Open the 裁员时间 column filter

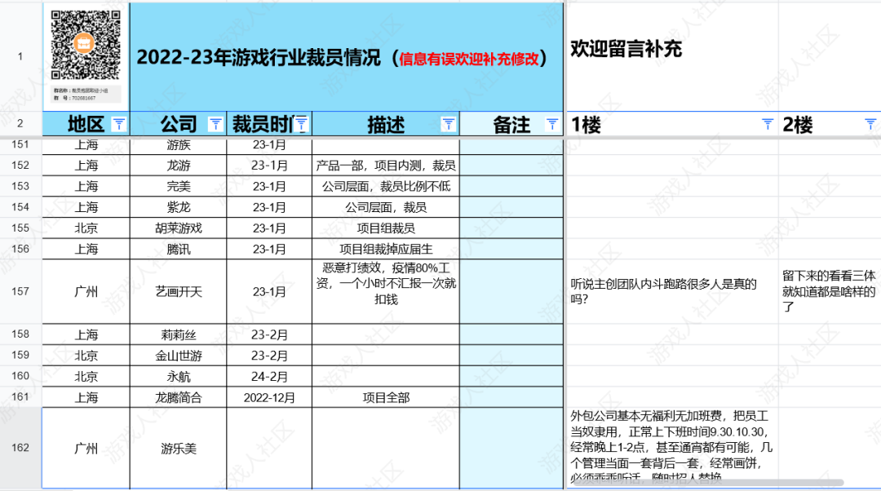coord(301,124)
